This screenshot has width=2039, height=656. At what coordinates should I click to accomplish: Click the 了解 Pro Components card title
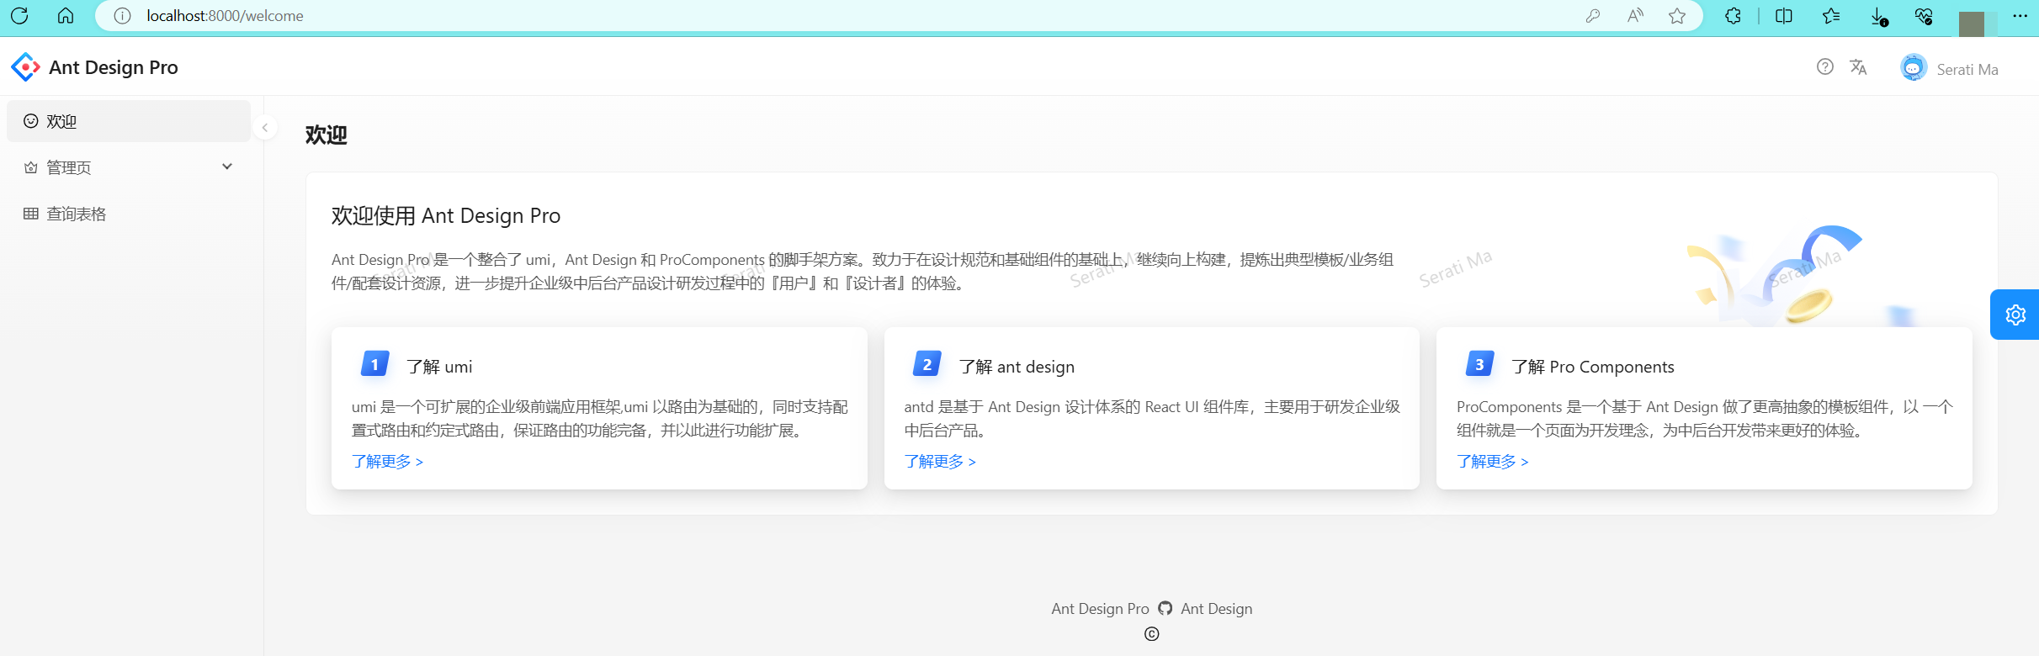1592,367
